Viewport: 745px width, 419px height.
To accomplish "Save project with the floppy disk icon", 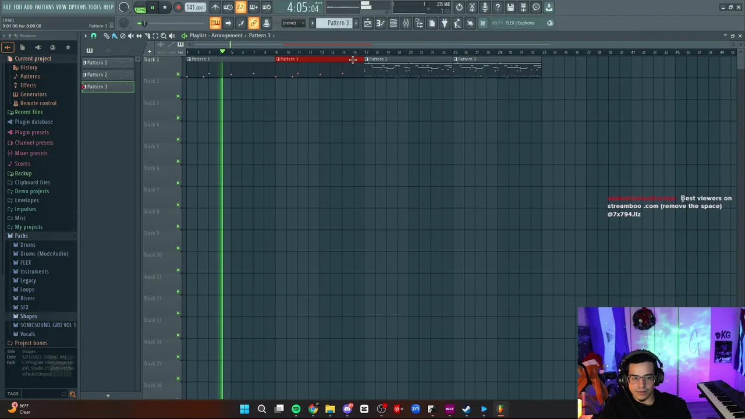I will pyautogui.click(x=511, y=8).
